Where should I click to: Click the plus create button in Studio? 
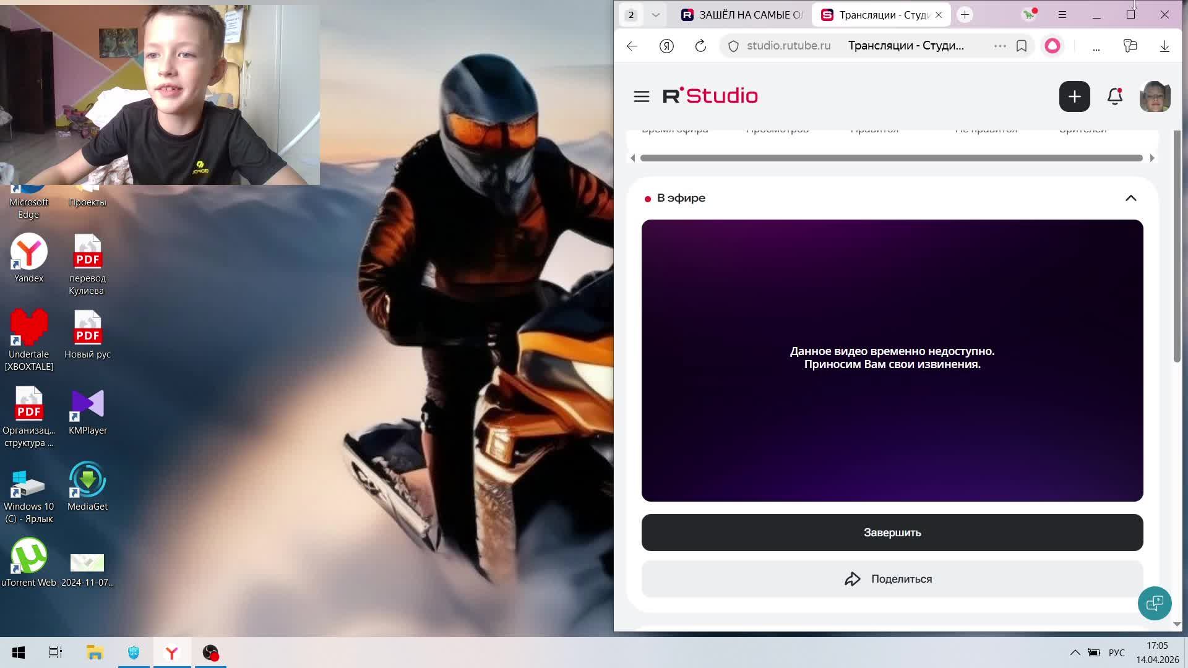point(1074,96)
